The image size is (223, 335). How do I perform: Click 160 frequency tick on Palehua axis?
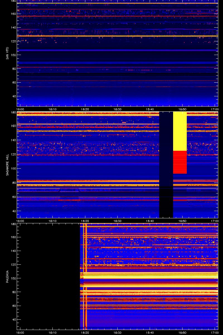pos(13,237)
